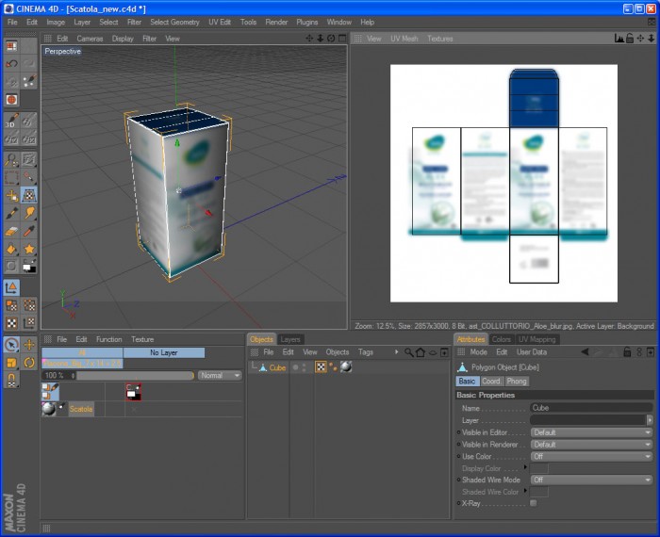Click the Coord. properties button
The width and height of the screenshot is (660, 537).
click(491, 381)
